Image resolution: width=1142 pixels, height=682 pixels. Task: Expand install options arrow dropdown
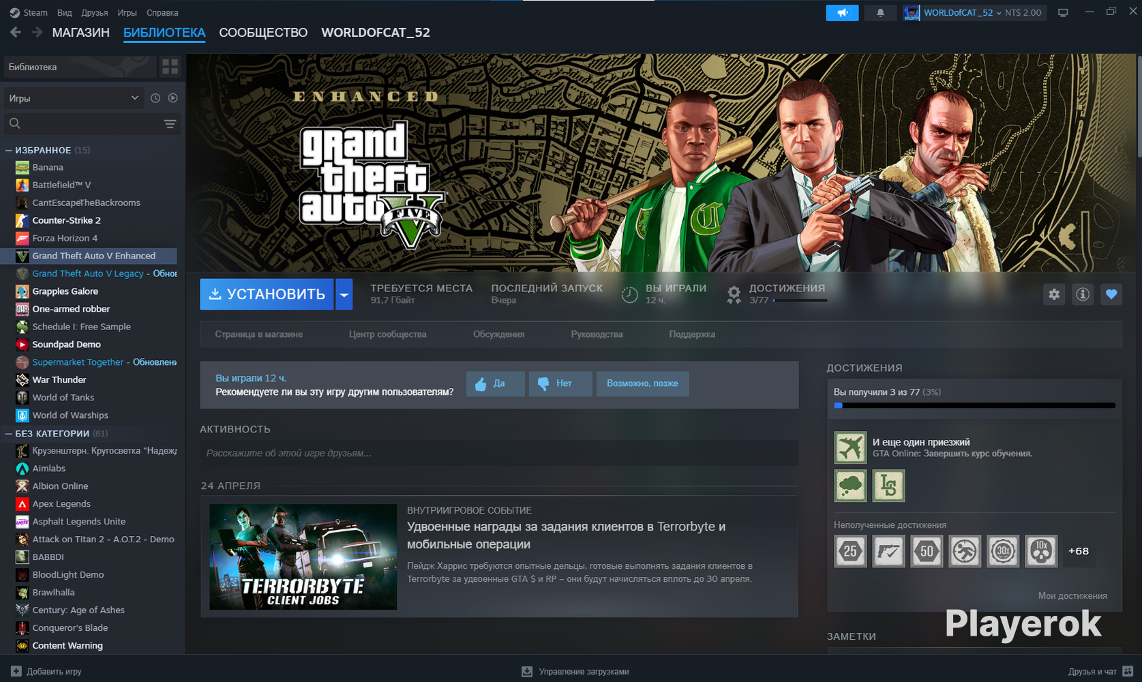tap(344, 295)
